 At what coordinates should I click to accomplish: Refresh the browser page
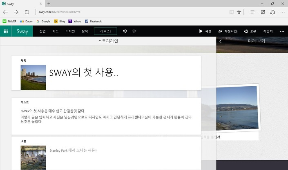[27, 12]
